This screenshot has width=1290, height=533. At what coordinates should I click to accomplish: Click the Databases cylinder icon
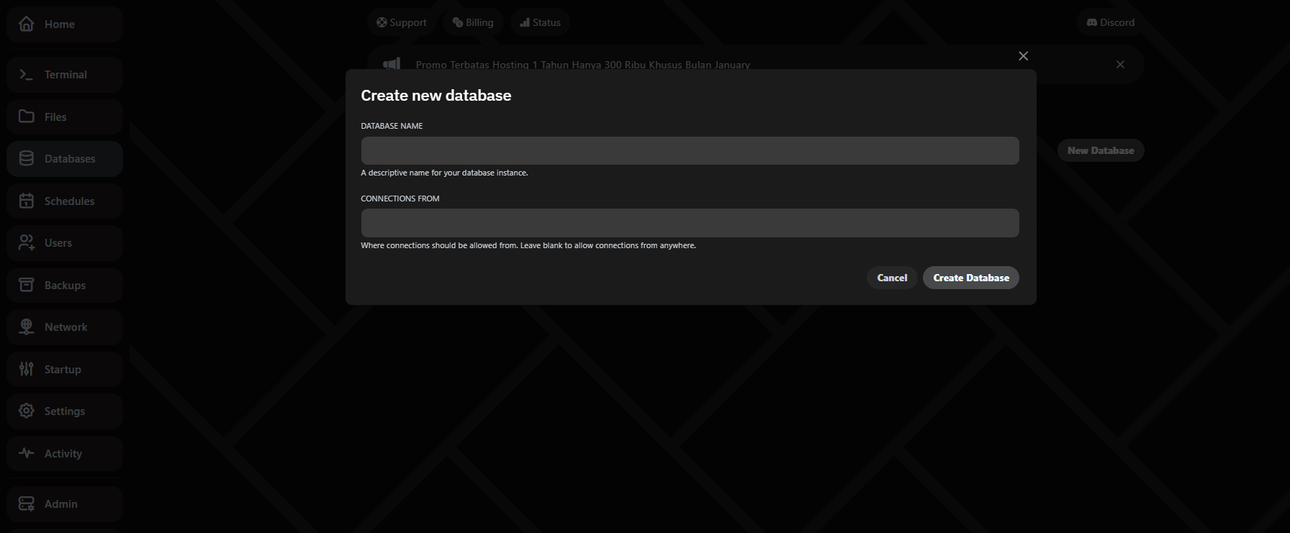point(27,158)
